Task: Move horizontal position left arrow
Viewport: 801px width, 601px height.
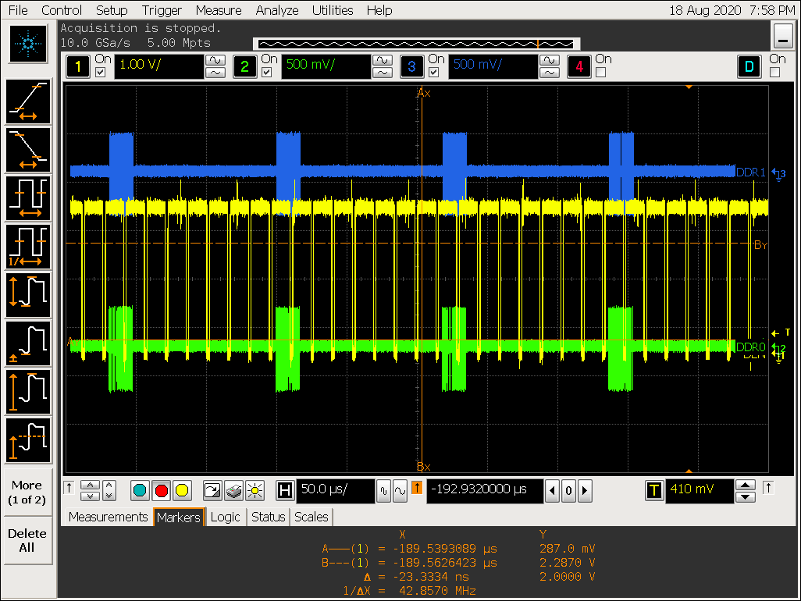Action: 552,491
